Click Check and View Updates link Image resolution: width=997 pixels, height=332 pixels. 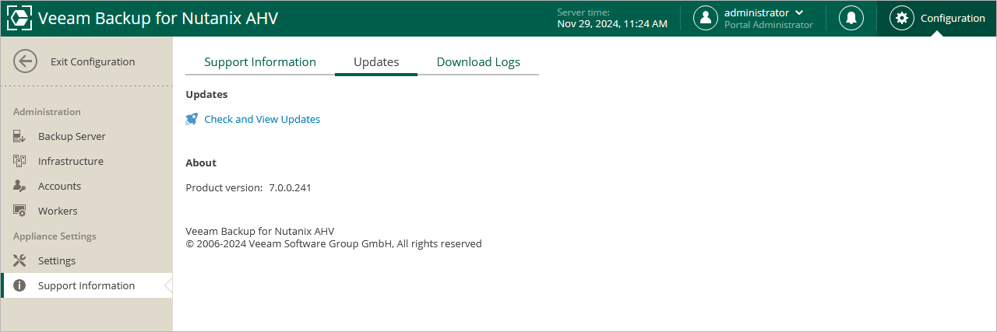[262, 119]
